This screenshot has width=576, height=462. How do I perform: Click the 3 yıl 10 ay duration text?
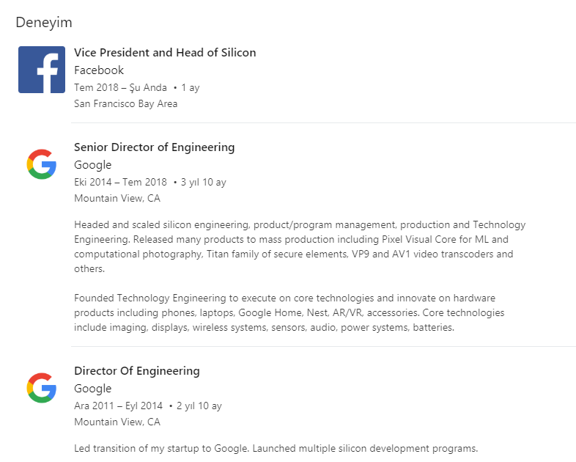point(204,183)
